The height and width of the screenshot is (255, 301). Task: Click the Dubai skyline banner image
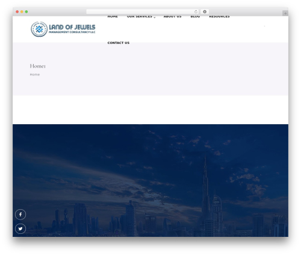150,180
